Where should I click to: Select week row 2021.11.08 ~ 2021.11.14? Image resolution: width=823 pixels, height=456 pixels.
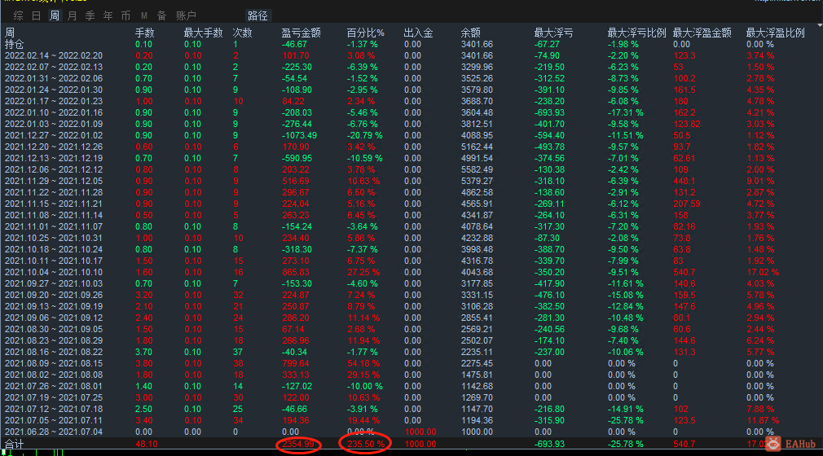[x=411, y=215]
